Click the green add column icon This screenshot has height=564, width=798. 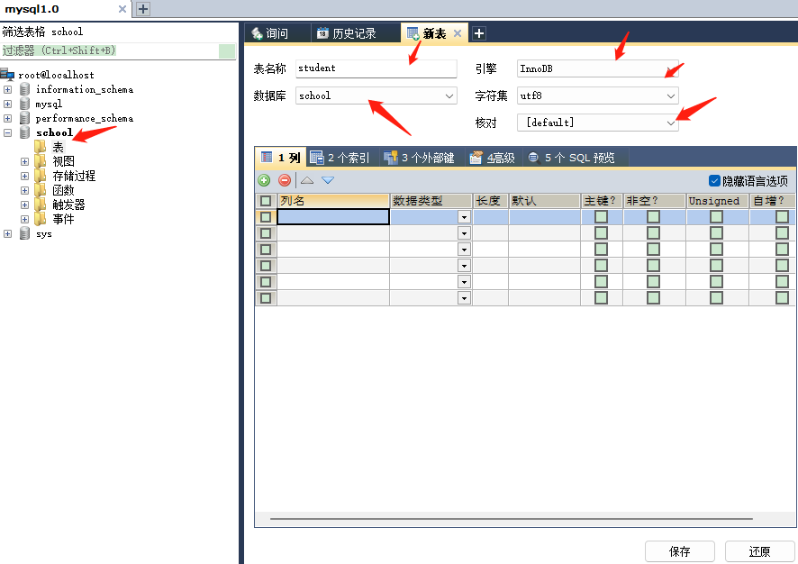pos(264,180)
